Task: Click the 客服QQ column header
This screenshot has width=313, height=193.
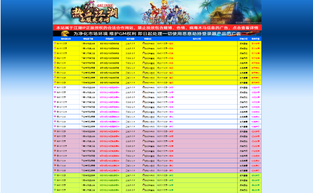Action: (x=148, y=39)
